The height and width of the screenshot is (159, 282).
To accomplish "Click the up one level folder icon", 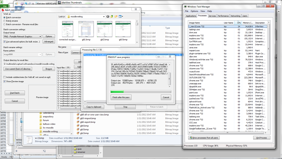I will coord(112,17).
